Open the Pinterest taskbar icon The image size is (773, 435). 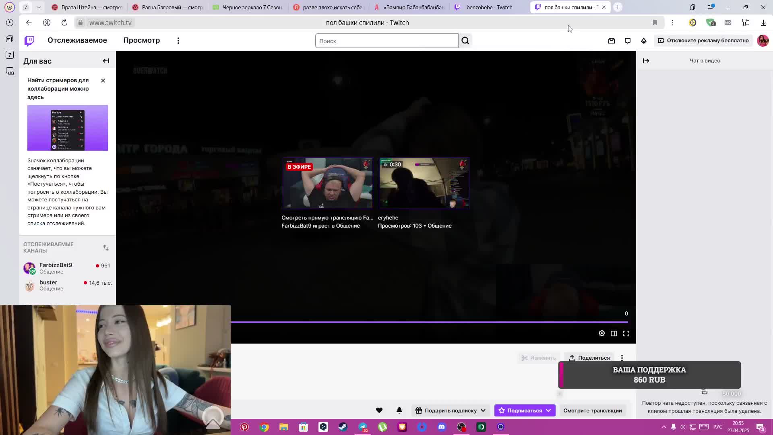coord(244,427)
